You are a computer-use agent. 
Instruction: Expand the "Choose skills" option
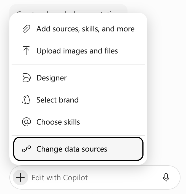pos(78,122)
